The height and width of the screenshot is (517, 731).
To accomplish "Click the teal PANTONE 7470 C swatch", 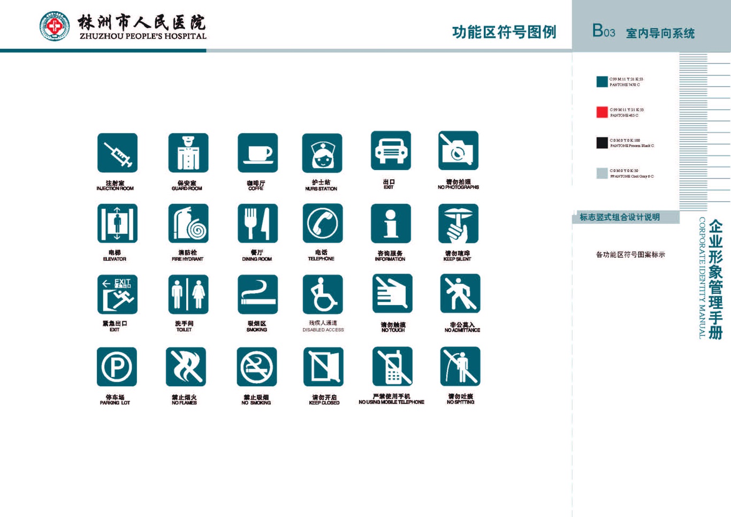I will click(x=602, y=81).
